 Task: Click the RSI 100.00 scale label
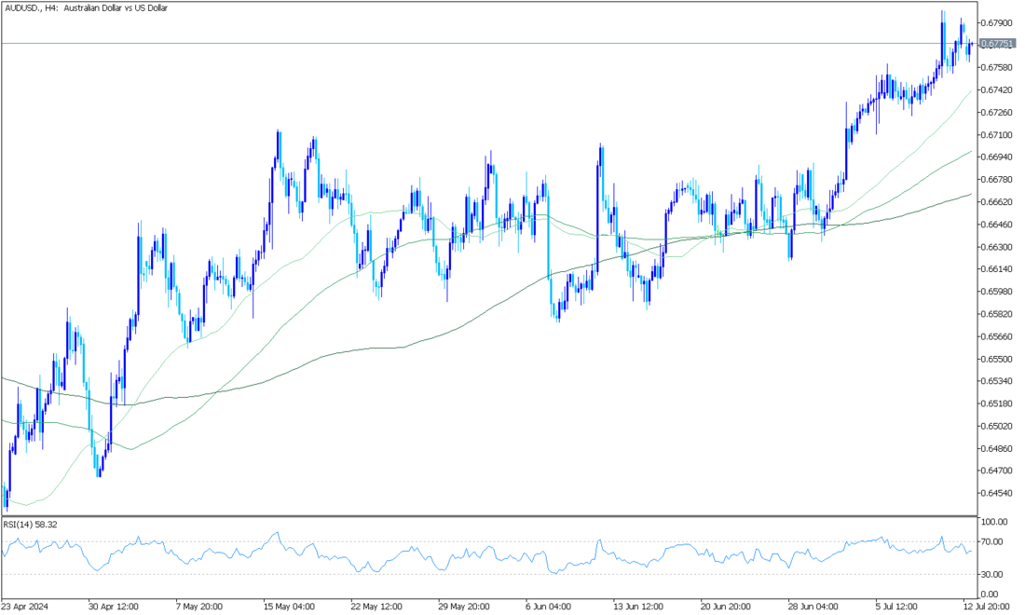pyautogui.click(x=994, y=522)
